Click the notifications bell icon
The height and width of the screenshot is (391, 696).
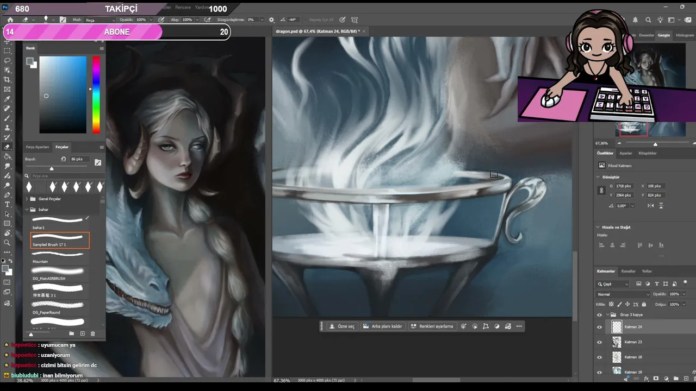coord(635,20)
